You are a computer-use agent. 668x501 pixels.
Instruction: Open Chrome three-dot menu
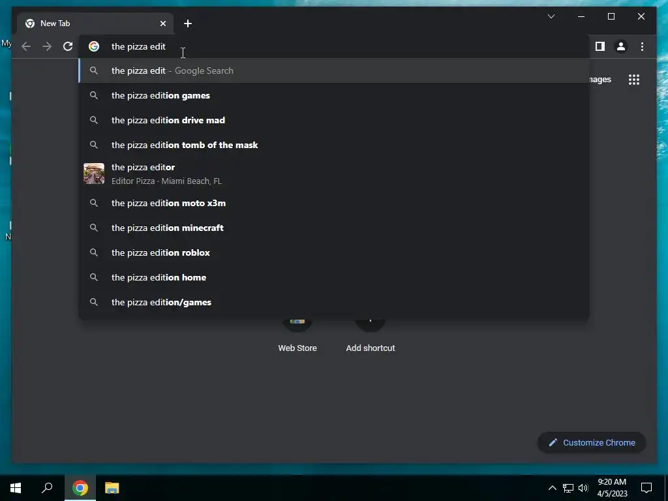642,46
